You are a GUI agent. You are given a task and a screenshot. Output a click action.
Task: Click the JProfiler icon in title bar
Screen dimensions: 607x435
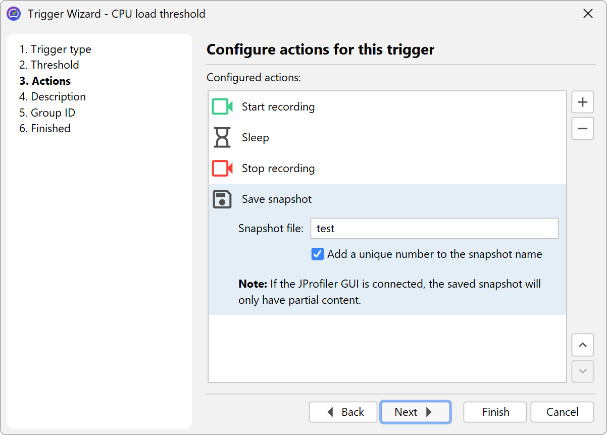coord(14,14)
